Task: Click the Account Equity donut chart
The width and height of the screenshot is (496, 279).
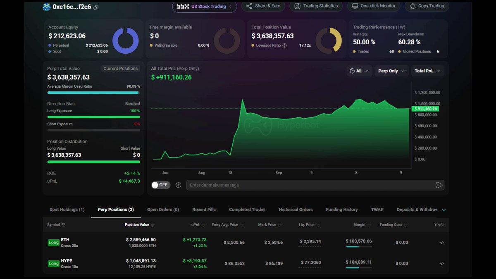Action: (126, 41)
